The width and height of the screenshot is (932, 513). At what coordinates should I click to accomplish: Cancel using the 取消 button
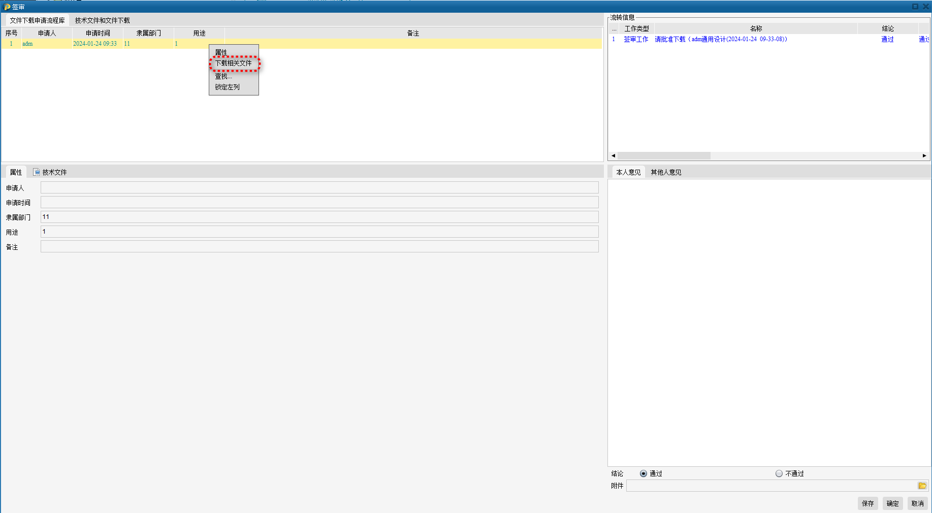click(x=918, y=503)
